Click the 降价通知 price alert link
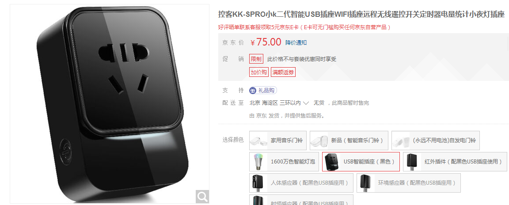 296,42
